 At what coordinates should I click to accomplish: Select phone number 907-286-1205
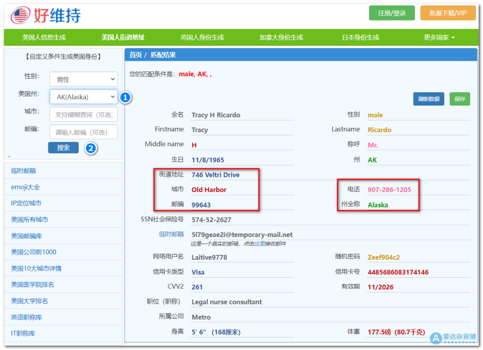[390, 190]
